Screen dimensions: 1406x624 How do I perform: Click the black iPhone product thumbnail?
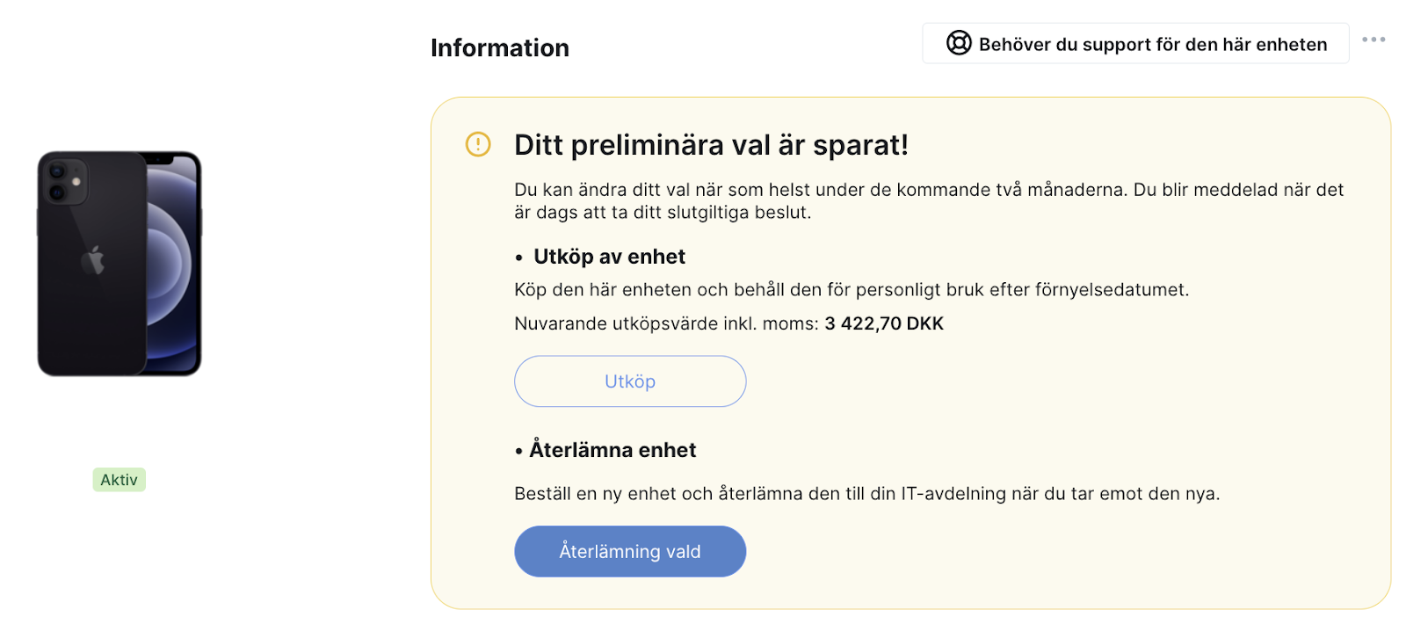120,264
